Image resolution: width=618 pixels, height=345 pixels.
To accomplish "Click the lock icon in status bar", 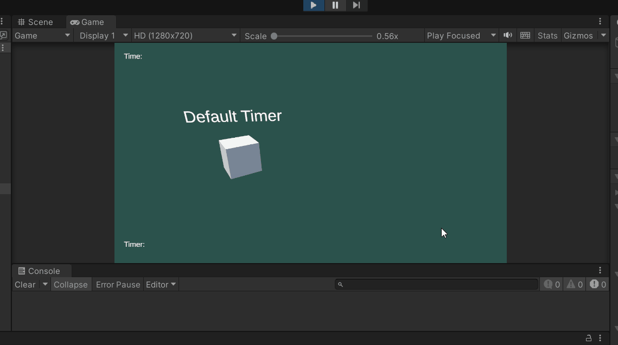I will 589,338.
